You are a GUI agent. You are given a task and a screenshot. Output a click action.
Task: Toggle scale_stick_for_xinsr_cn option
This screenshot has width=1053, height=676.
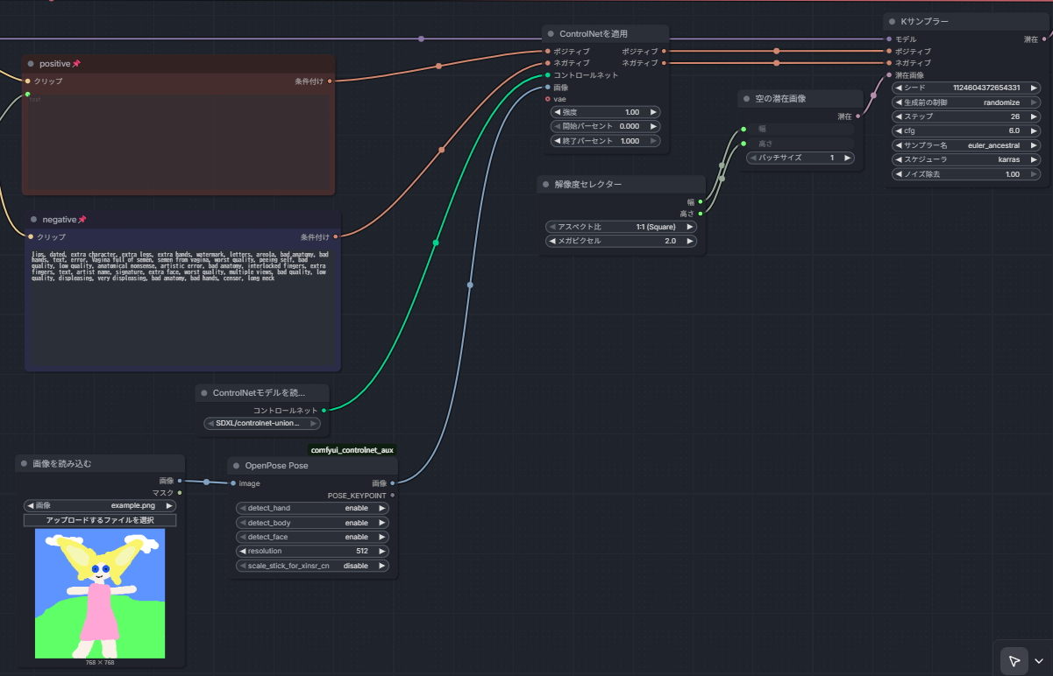312,566
